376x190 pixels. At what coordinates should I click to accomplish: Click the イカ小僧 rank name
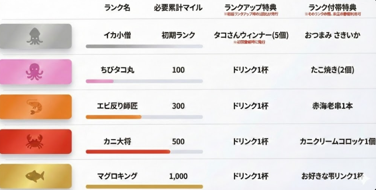[x=117, y=35]
